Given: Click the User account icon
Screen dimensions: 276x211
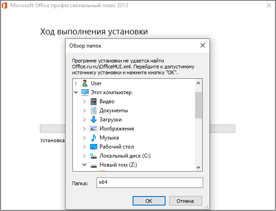Looking at the screenshot, I should point(85,83).
